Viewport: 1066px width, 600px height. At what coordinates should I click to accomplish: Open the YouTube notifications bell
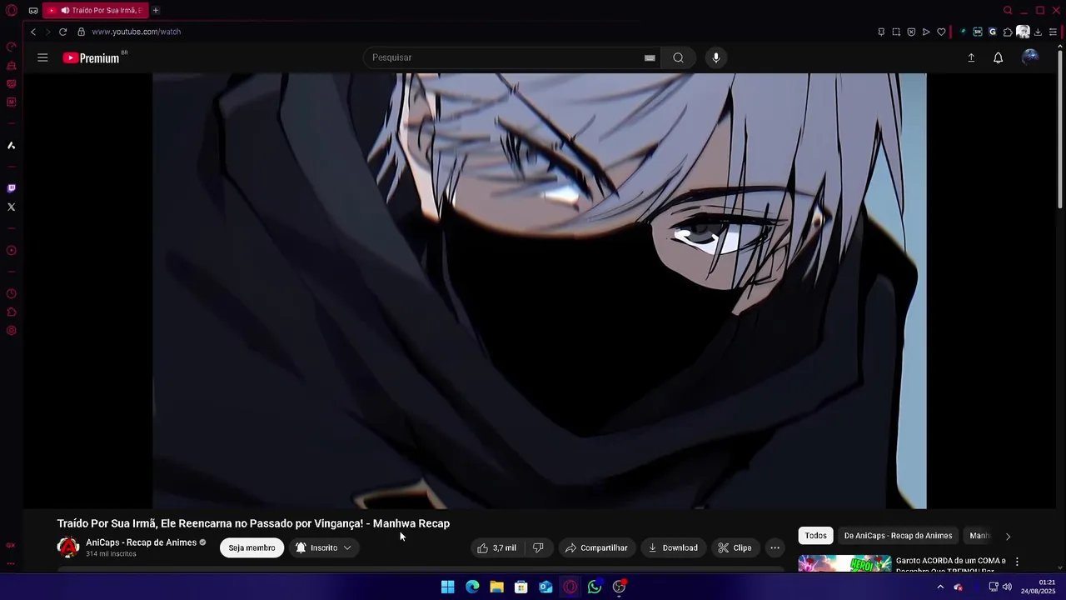point(998,57)
